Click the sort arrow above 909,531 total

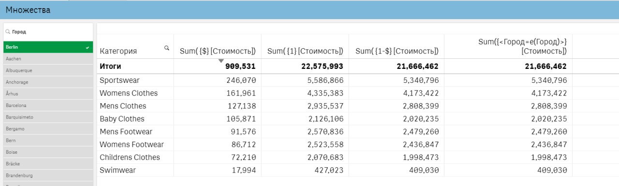pyautogui.click(x=221, y=61)
